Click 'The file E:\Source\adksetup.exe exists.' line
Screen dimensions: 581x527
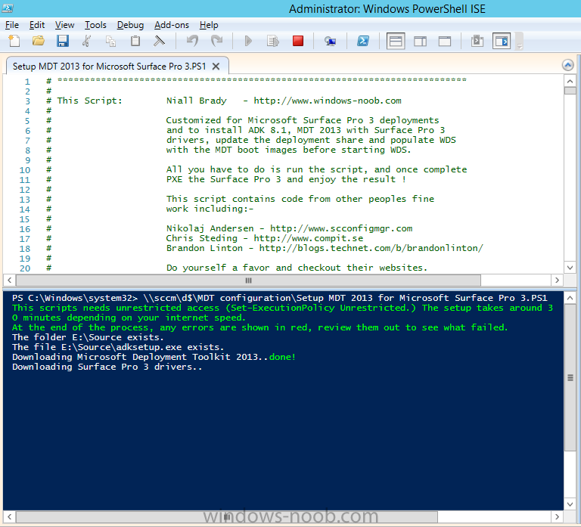click(x=118, y=347)
